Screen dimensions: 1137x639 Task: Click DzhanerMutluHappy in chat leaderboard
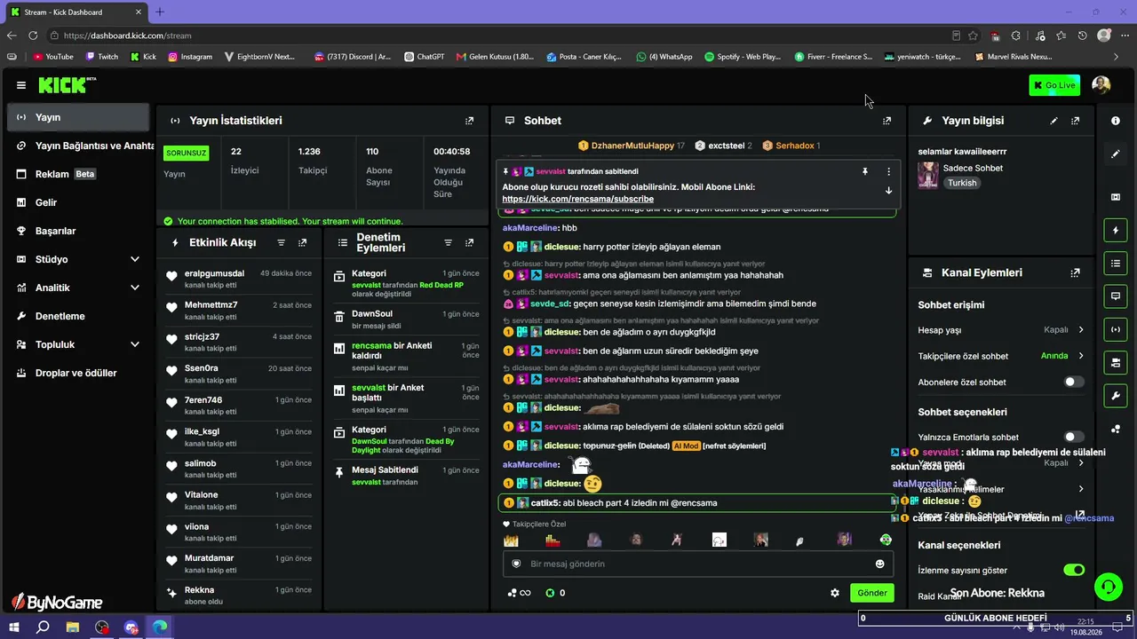[x=632, y=146]
